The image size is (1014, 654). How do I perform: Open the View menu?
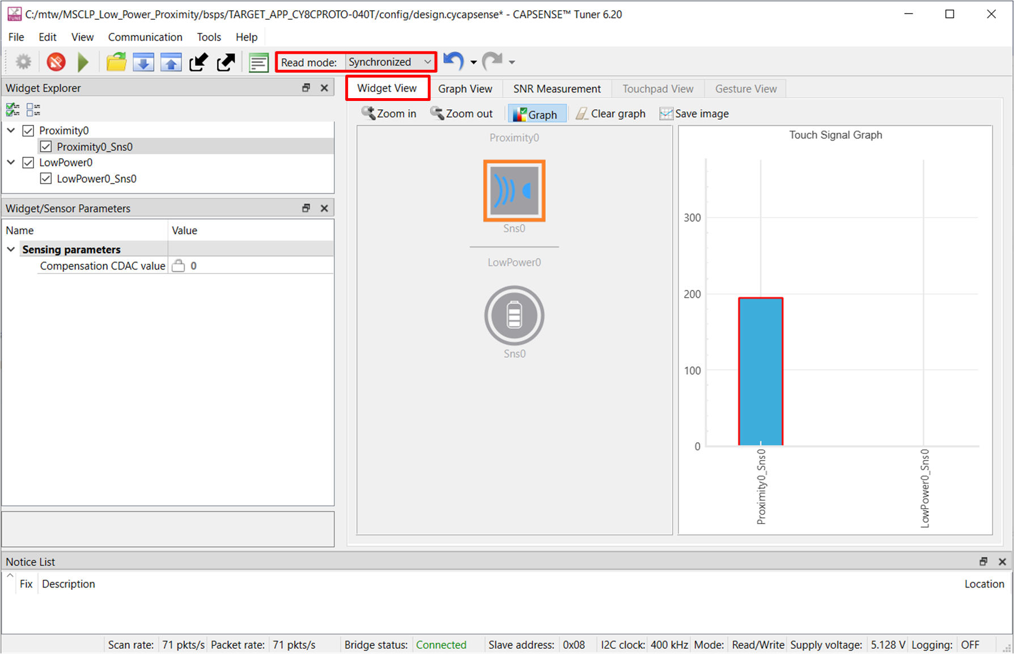point(83,37)
